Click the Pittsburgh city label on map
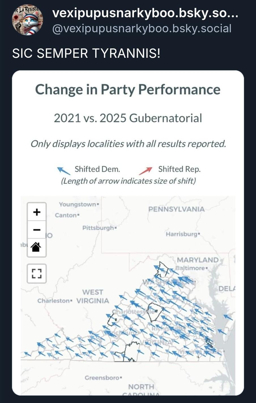 pyautogui.click(x=98, y=228)
